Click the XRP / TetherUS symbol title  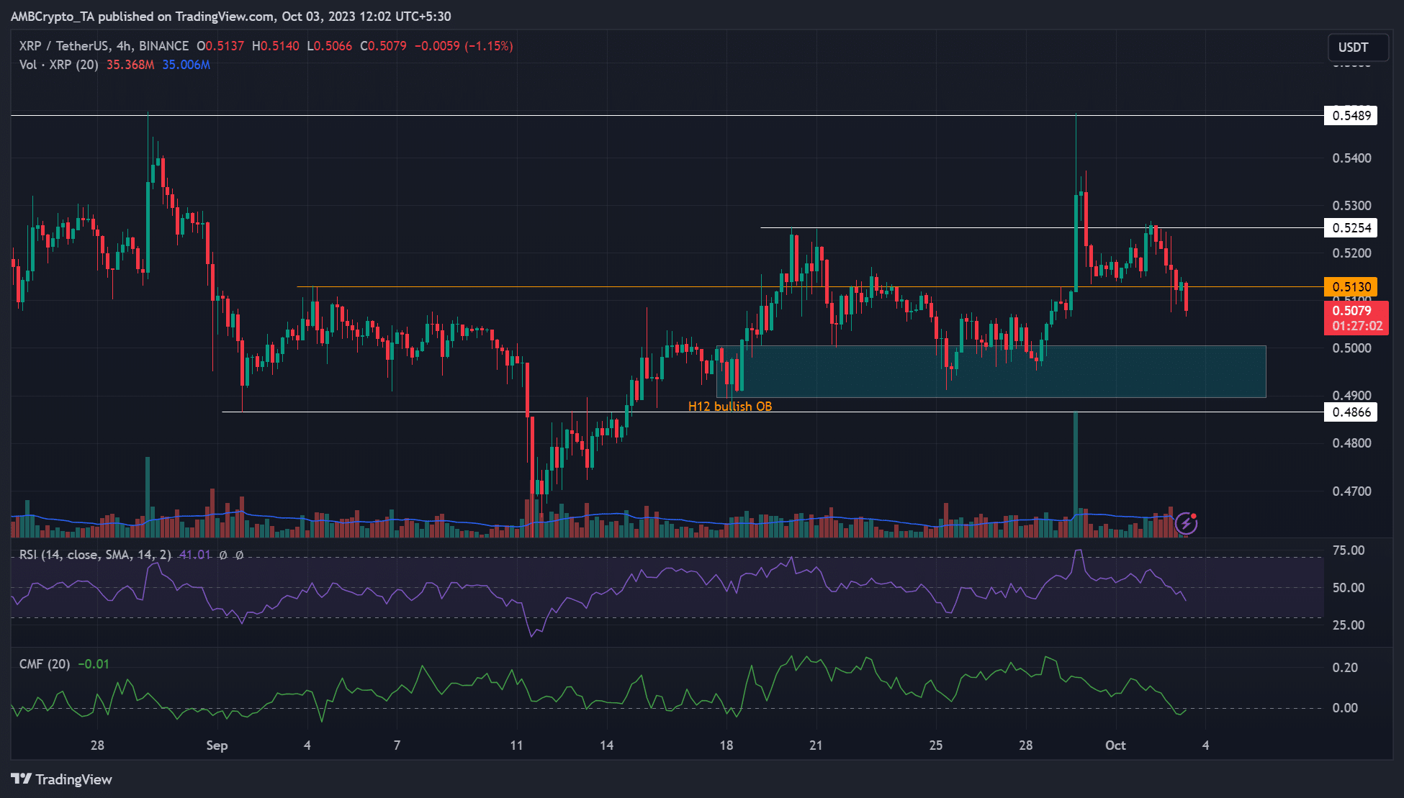(x=63, y=46)
